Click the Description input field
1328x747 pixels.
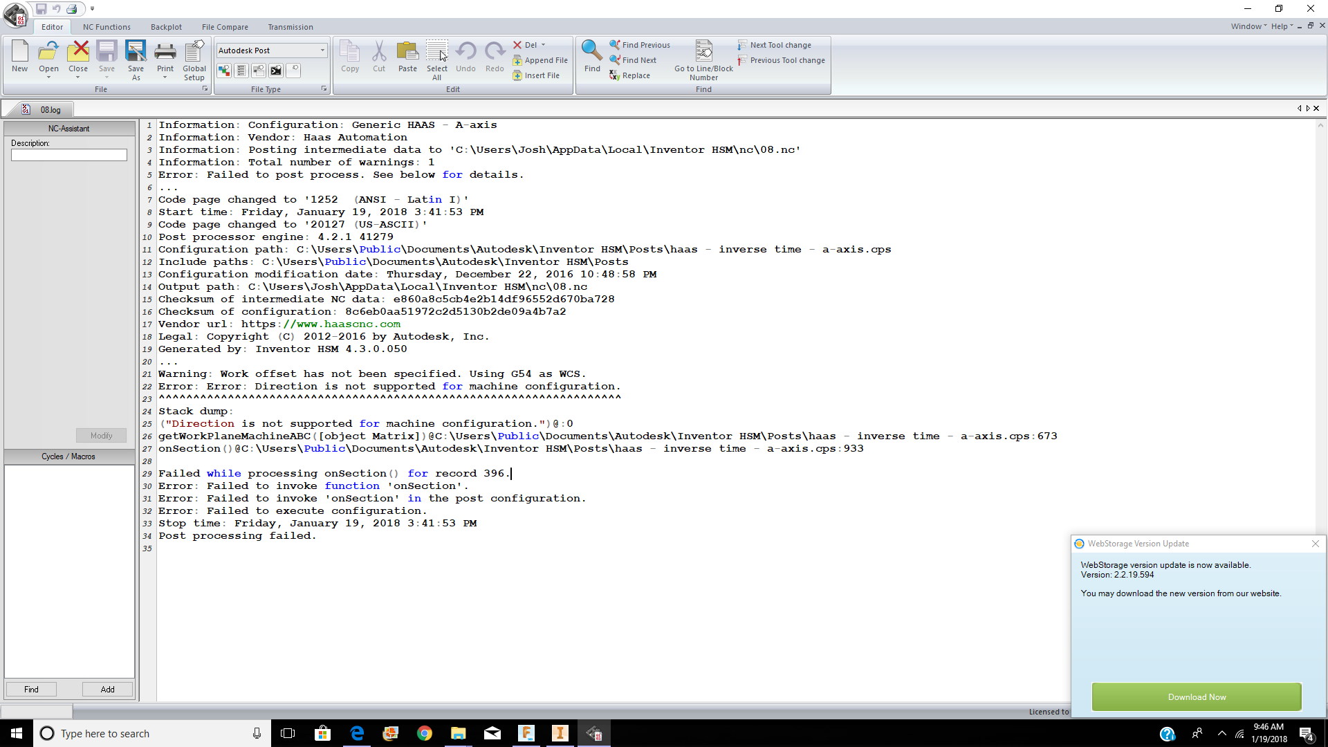(69, 155)
